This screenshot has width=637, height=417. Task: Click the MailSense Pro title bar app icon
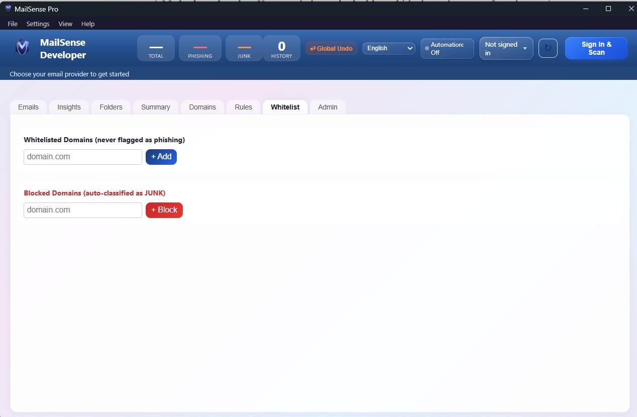tap(8, 9)
